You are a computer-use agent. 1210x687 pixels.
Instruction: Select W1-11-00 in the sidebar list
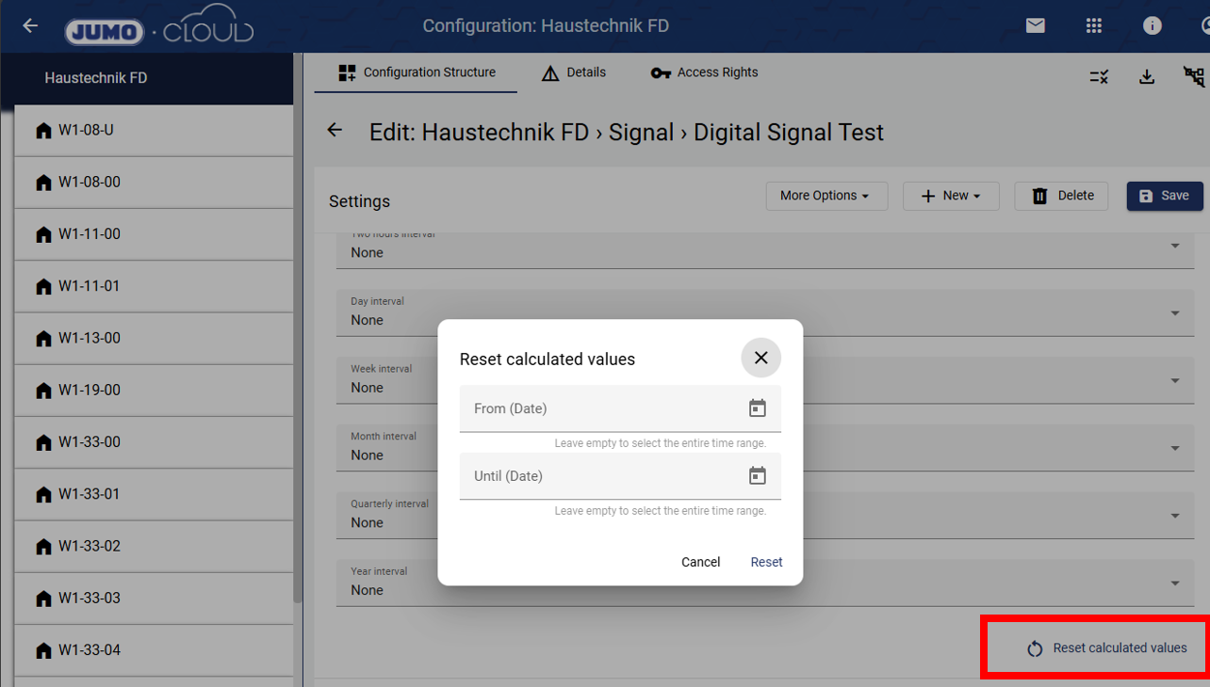pyautogui.click(x=90, y=234)
